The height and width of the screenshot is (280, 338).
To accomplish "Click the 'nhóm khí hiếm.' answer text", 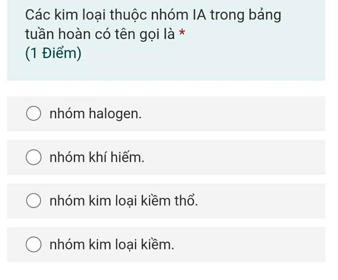I will [97, 157].
